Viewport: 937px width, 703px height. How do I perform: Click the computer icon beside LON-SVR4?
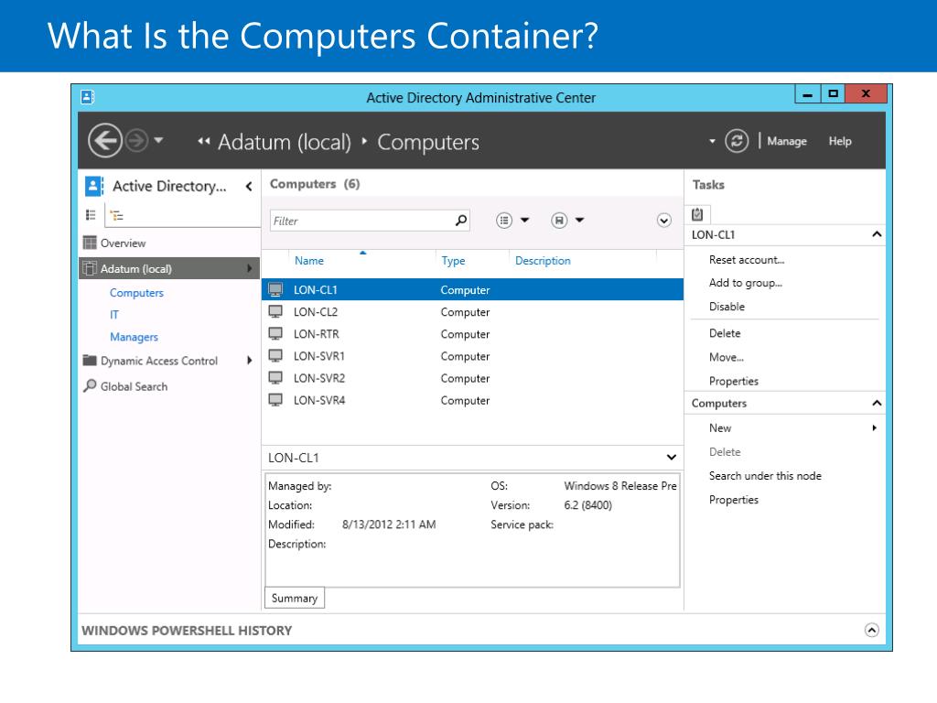pyautogui.click(x=275, y=401)
